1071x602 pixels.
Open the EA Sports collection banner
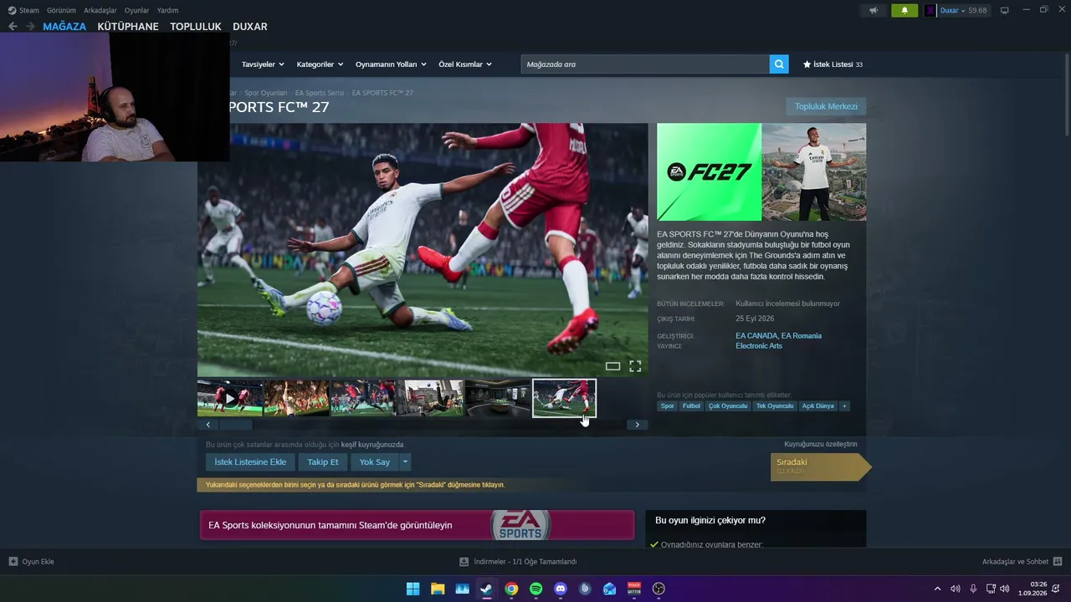tap(417, 525)
